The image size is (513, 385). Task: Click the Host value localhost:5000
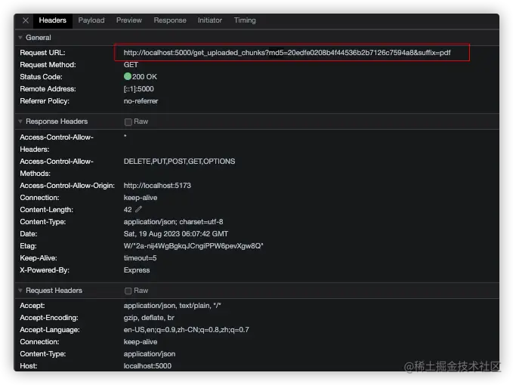tap(147, 366)
